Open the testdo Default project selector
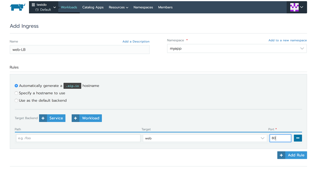Image resolution: width=314 pixels, height=174 pixels. [x=44, y=7]
